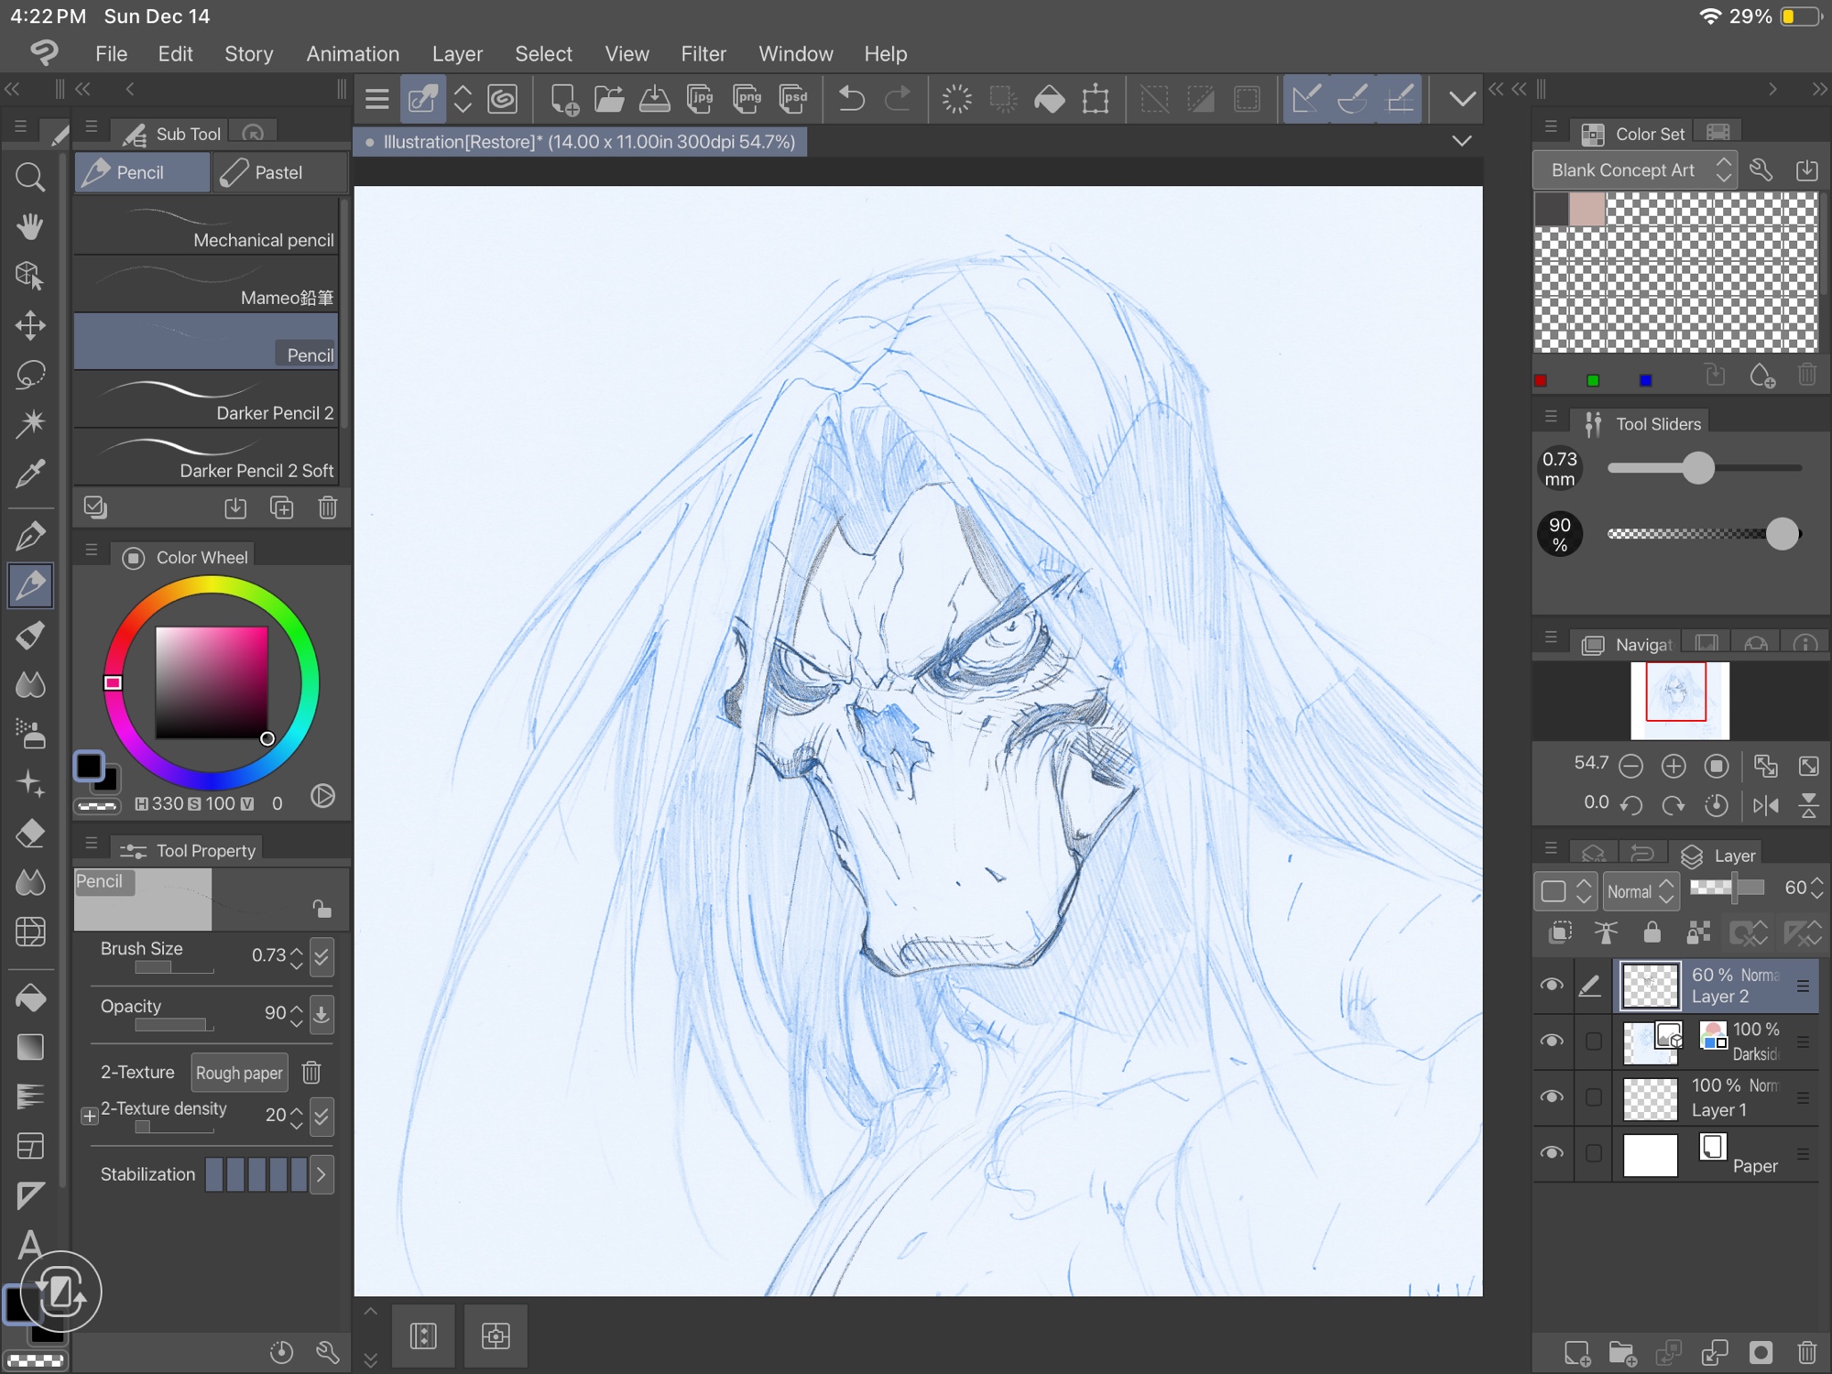This screenshot has height=1374, width=1832.
Task: Click the Rough paper texture button
Action: tap(239, 1073)
